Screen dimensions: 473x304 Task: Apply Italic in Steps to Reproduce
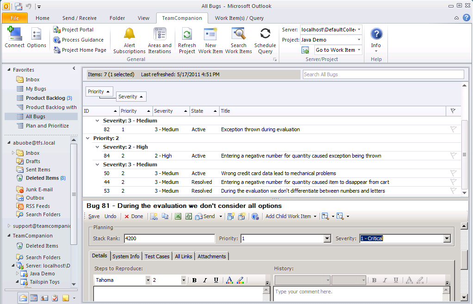pyautogui.click(x=205, y=280)
